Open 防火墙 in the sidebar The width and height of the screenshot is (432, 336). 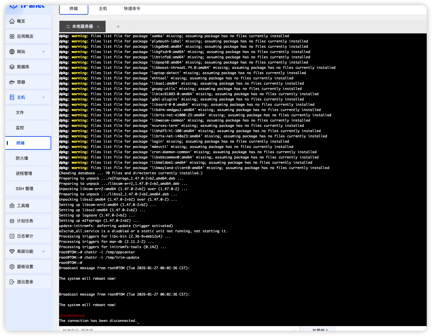28,158
